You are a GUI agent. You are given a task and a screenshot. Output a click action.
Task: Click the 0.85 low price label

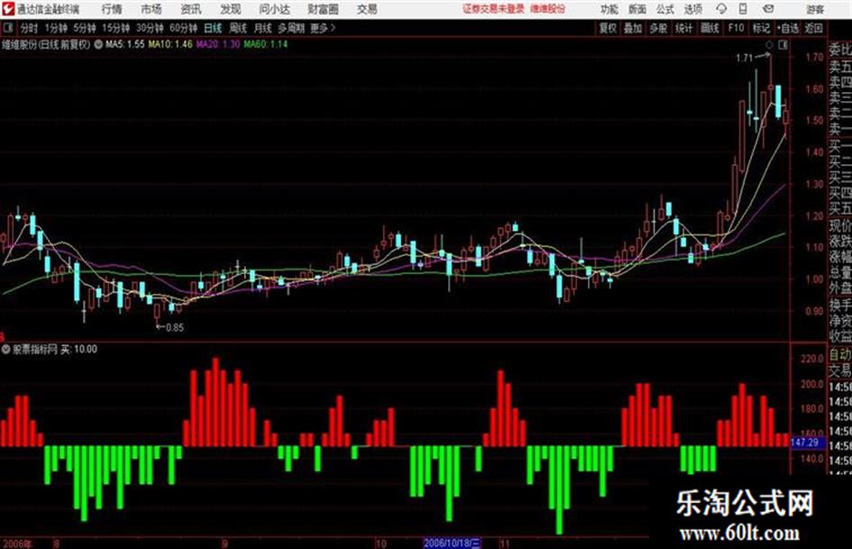(x=174, y=327)
